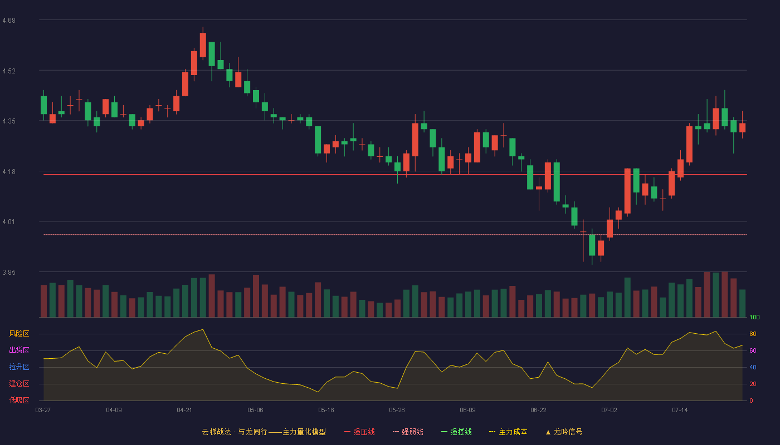
Task: Click the 07-02 date axis label
Action: click(x=609, y=410)
